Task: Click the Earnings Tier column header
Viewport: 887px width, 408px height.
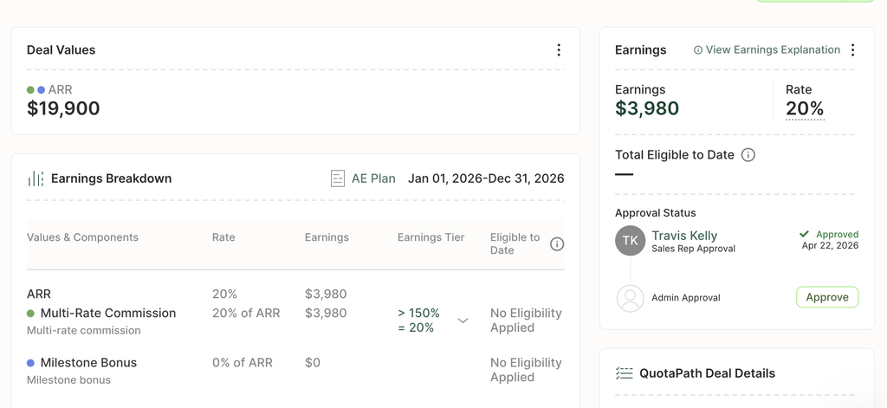Action: 431,237
